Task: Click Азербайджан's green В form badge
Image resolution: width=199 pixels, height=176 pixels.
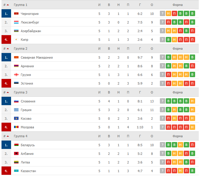Action: 186,31
